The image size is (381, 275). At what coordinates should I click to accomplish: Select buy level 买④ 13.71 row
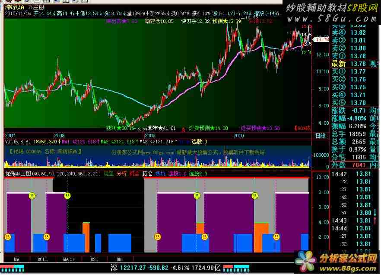click(349, 95)
